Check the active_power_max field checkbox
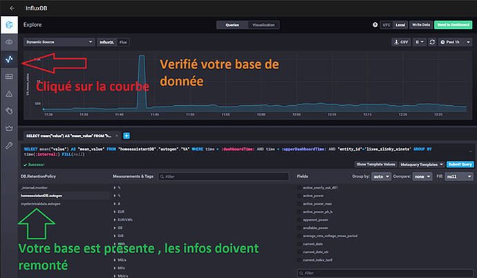Image resolution: width=477 pixels, height=278 pixels. [299, 204]
